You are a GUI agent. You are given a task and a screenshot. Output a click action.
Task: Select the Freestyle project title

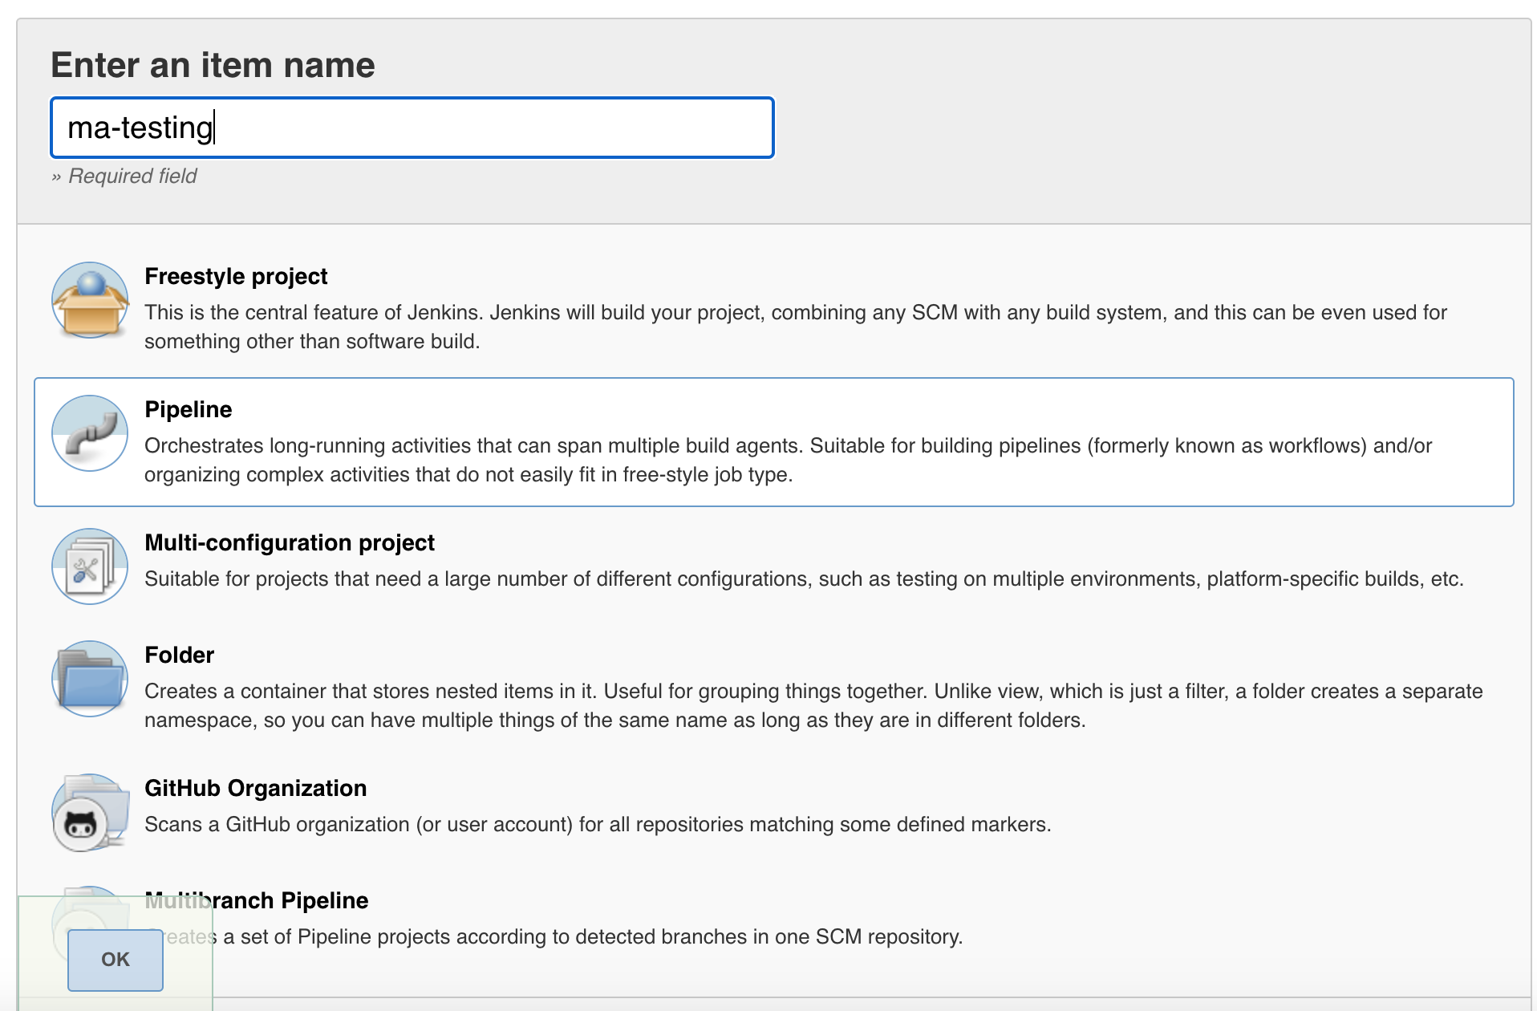(236, 277)
